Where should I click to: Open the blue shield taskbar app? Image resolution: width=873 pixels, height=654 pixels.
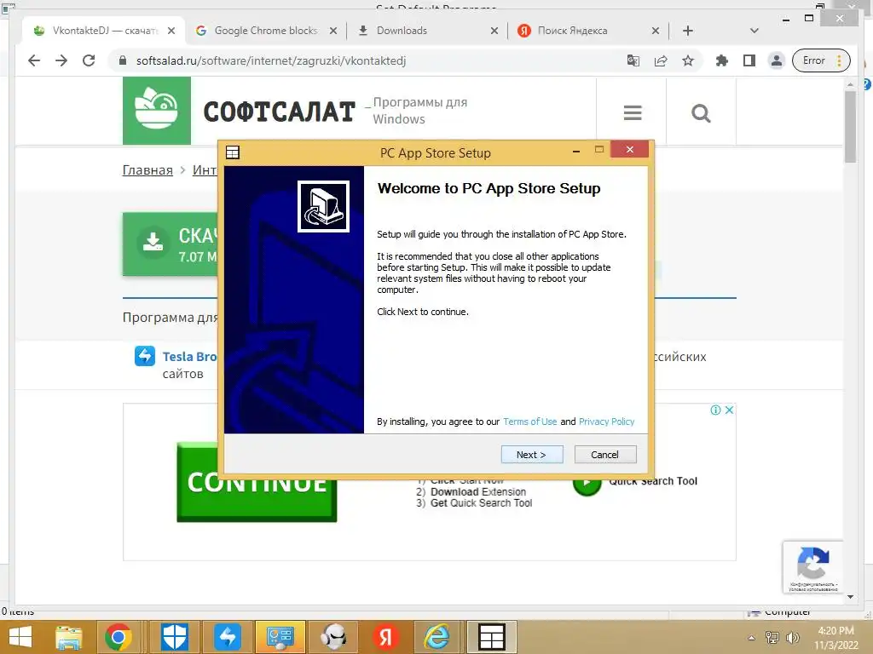point(174,637)
